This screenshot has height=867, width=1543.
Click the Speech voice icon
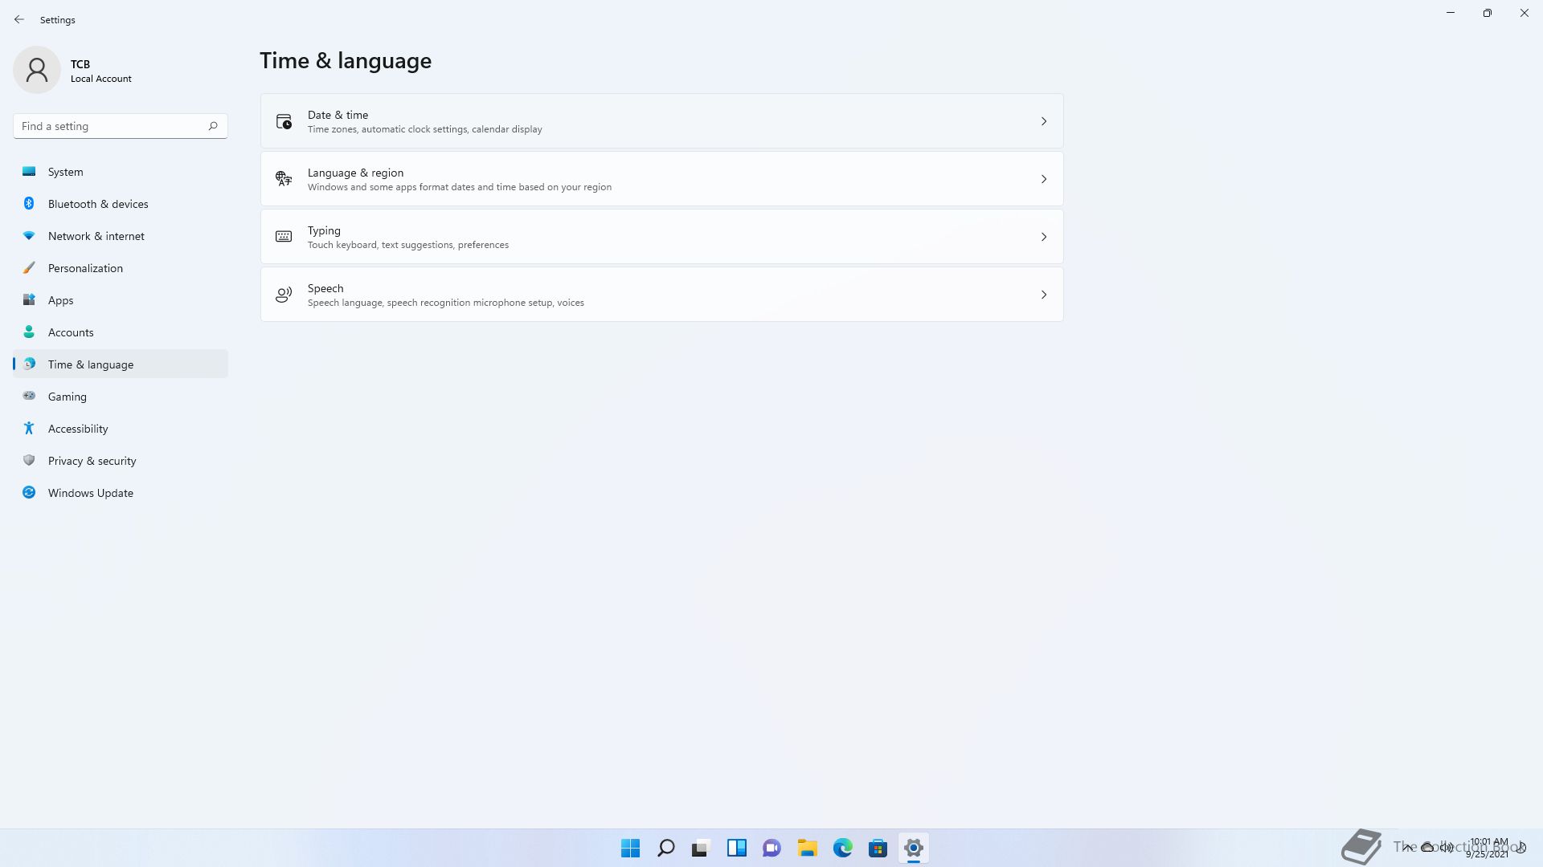[x=284, y=295]
